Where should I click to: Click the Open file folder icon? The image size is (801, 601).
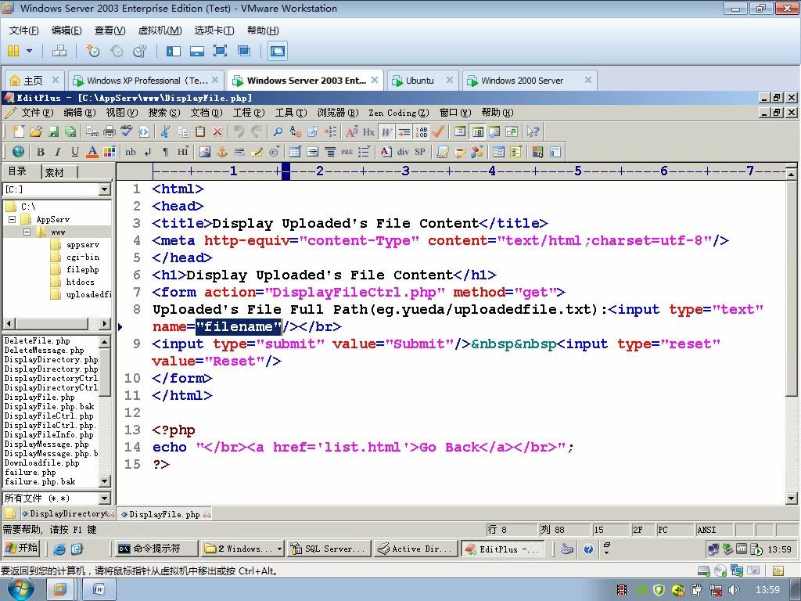36,131
